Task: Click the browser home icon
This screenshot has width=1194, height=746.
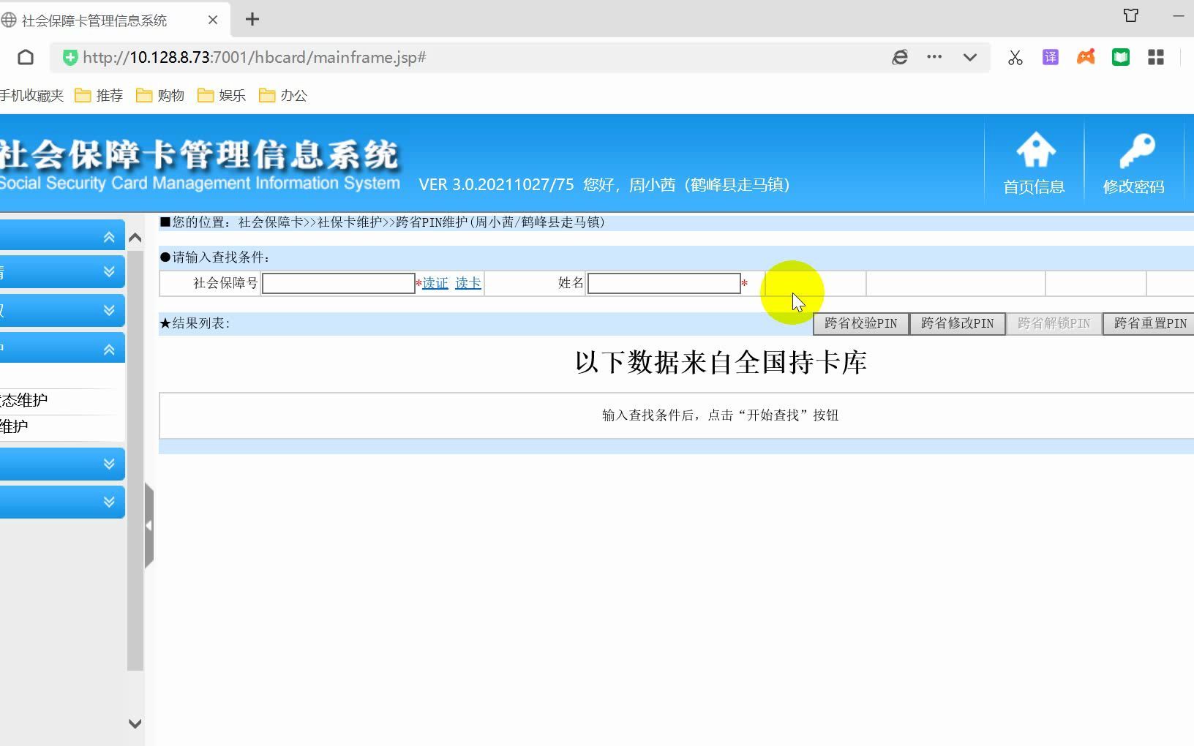Action: coord(26,57)
